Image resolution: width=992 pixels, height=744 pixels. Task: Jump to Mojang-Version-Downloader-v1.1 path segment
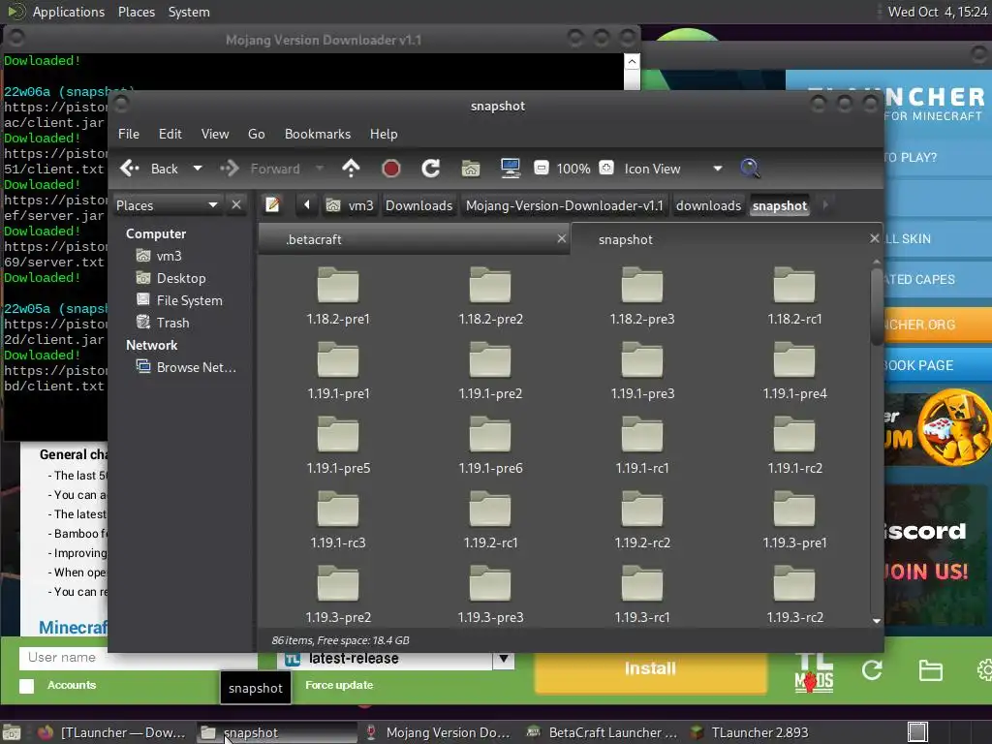point(565,205)
